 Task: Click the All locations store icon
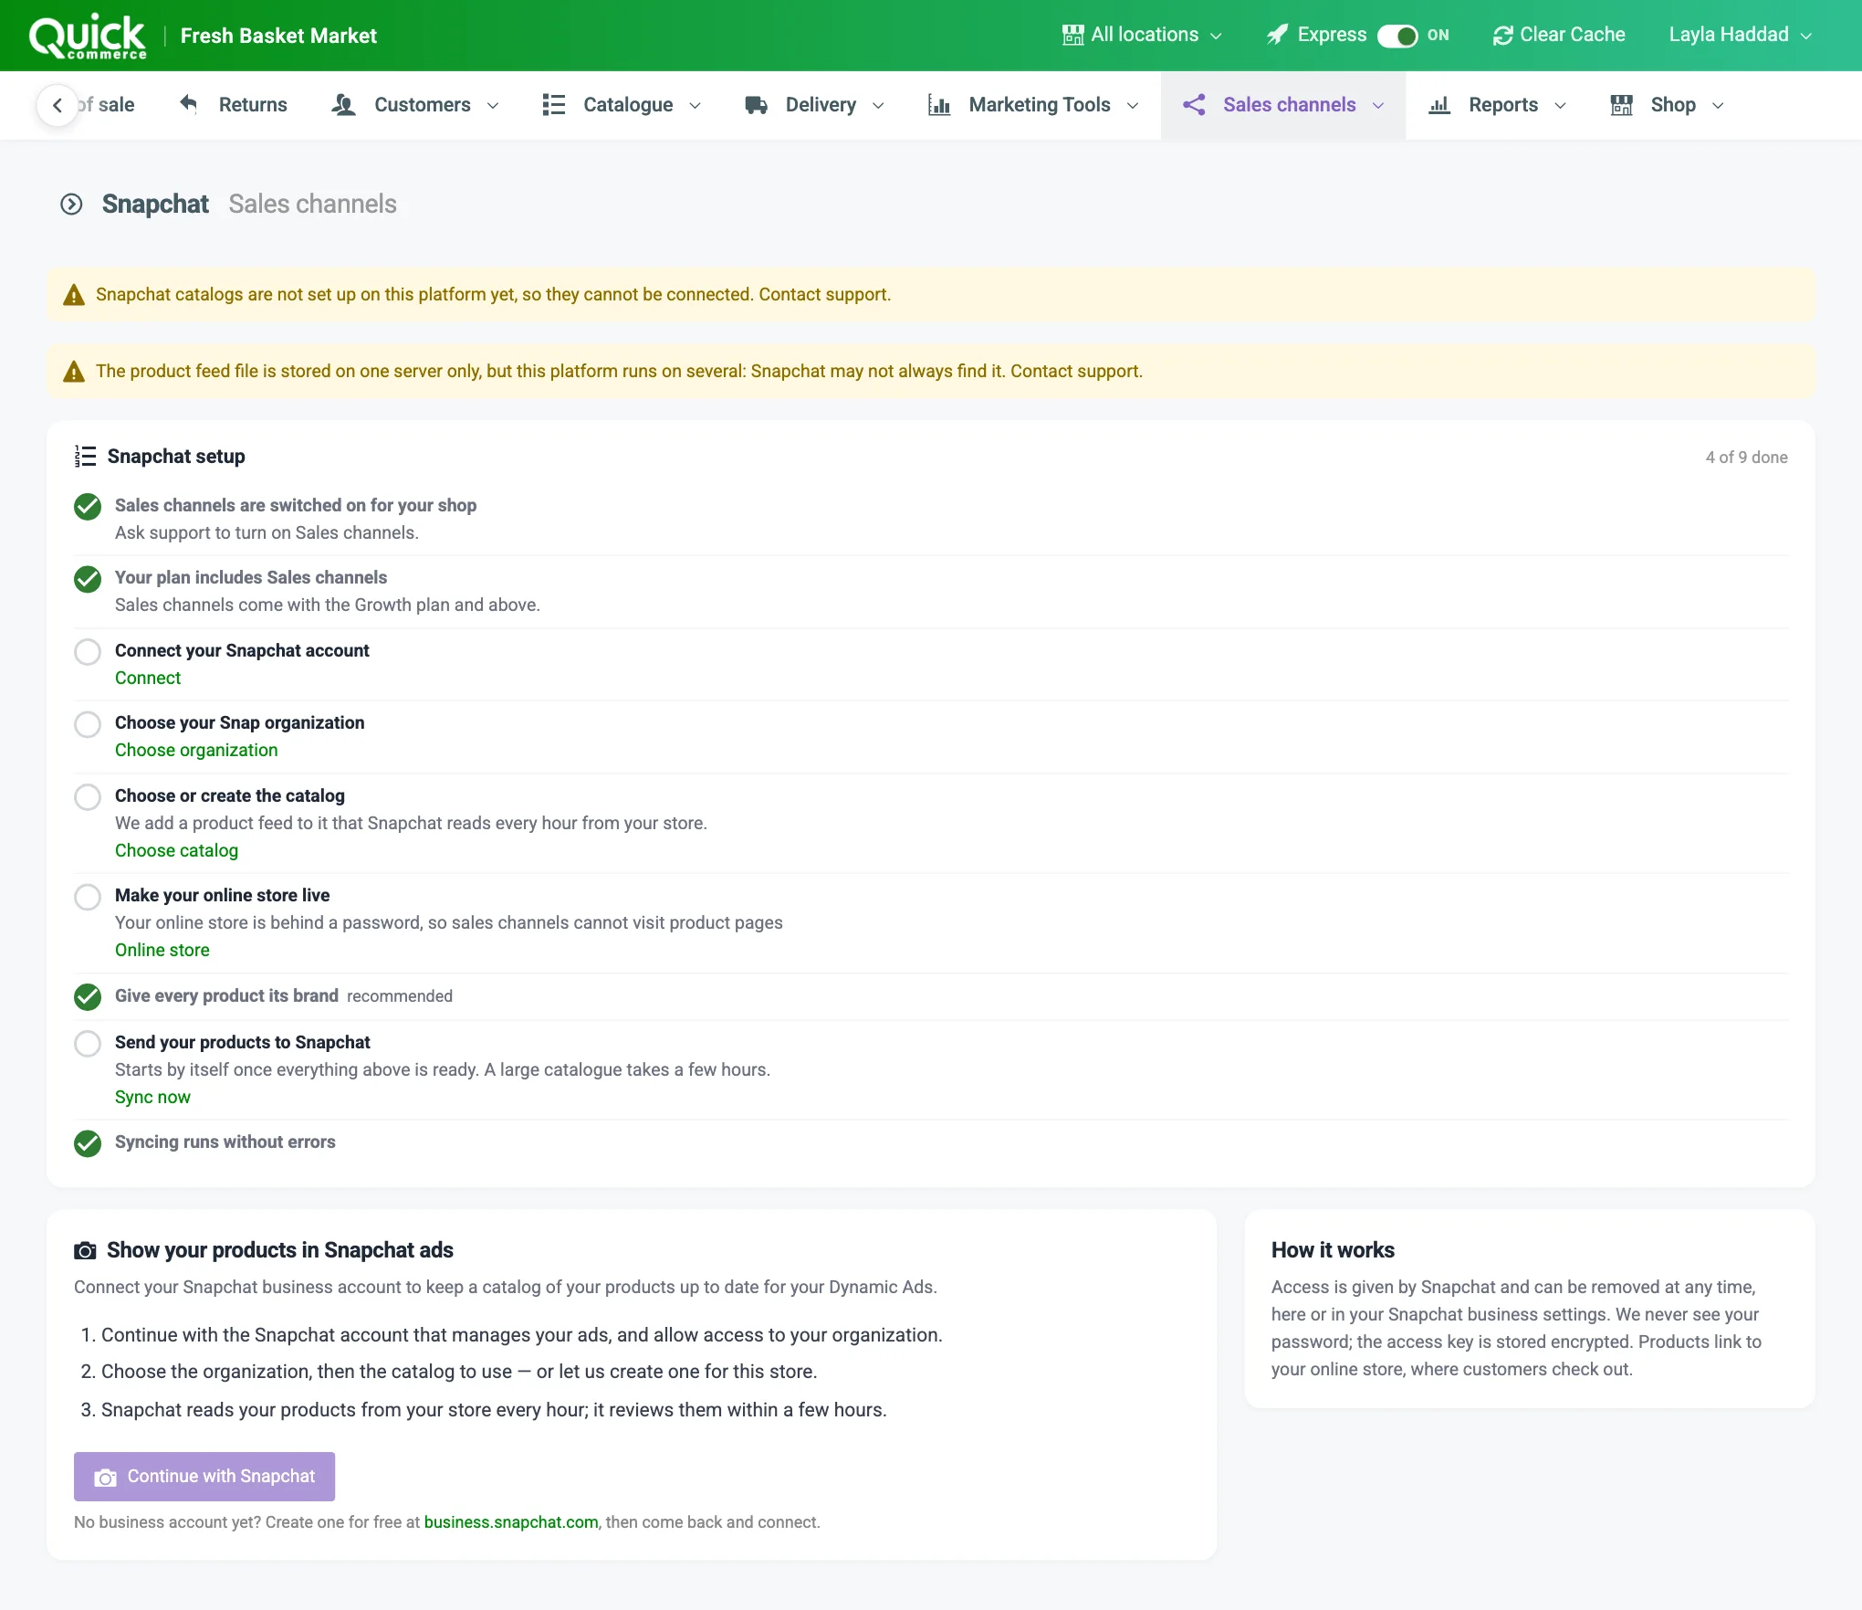(1072, 35)
